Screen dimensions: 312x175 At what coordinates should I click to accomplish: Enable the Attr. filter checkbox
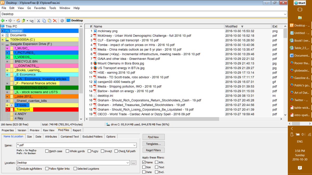pyautogui.click(x=157, y=162)
